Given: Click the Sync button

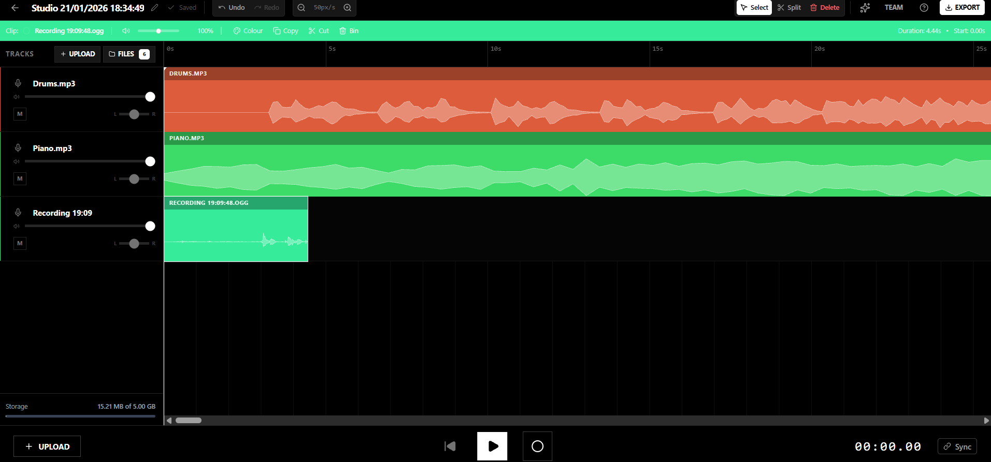Looking at the screenshot, I should coord(957,446).
